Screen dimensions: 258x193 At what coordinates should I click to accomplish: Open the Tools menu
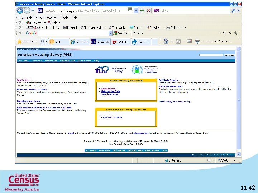point(64,18)
